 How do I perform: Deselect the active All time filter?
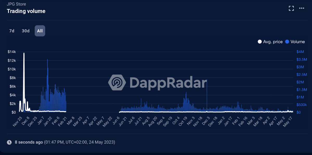[40, 31]
